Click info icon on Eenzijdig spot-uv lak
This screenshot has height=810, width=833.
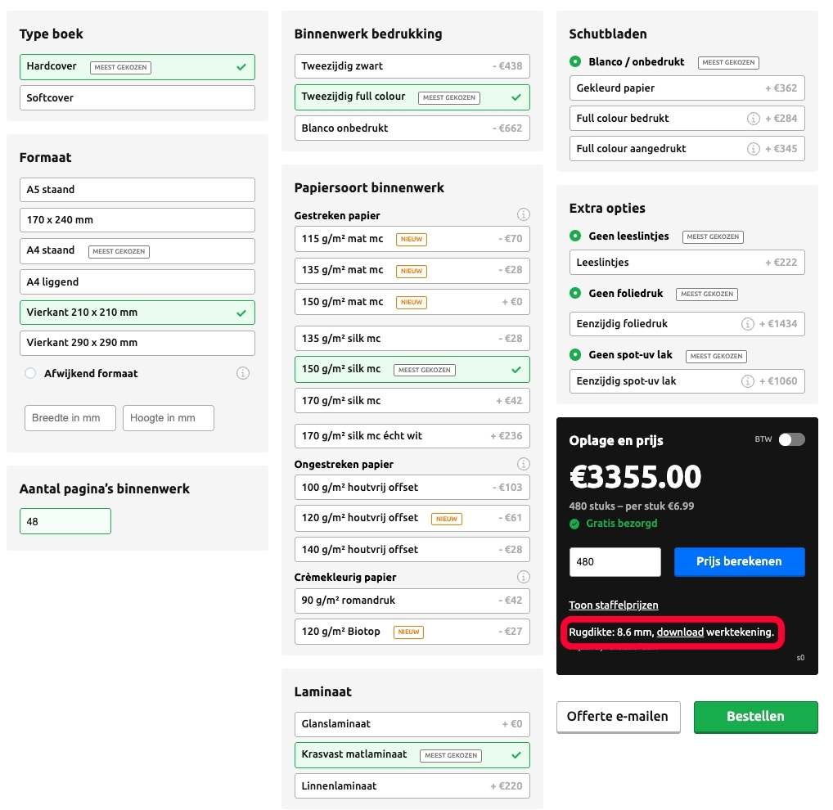[x=747, y=381]
